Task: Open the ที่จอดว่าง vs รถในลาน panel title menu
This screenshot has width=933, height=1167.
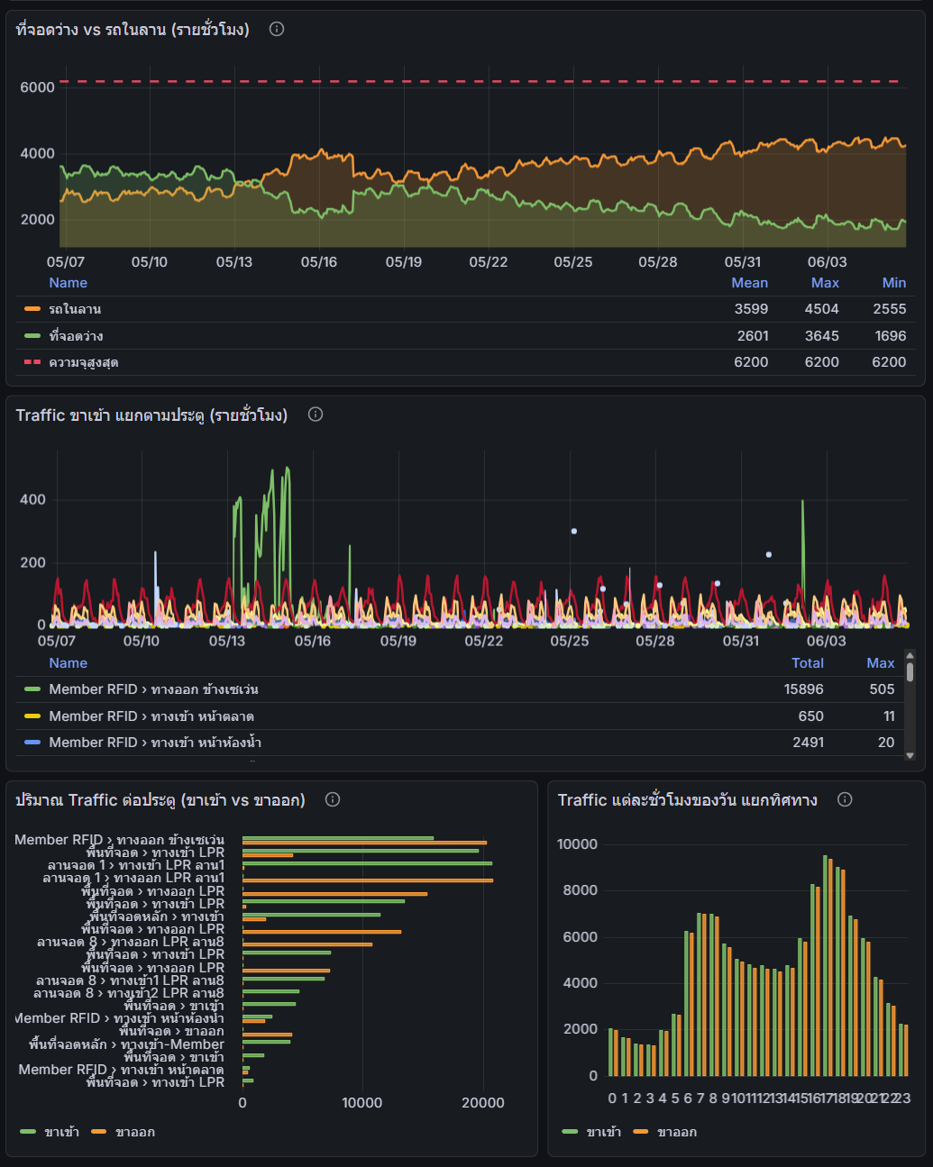Action: pyautogui.click(x=133, y=29)
